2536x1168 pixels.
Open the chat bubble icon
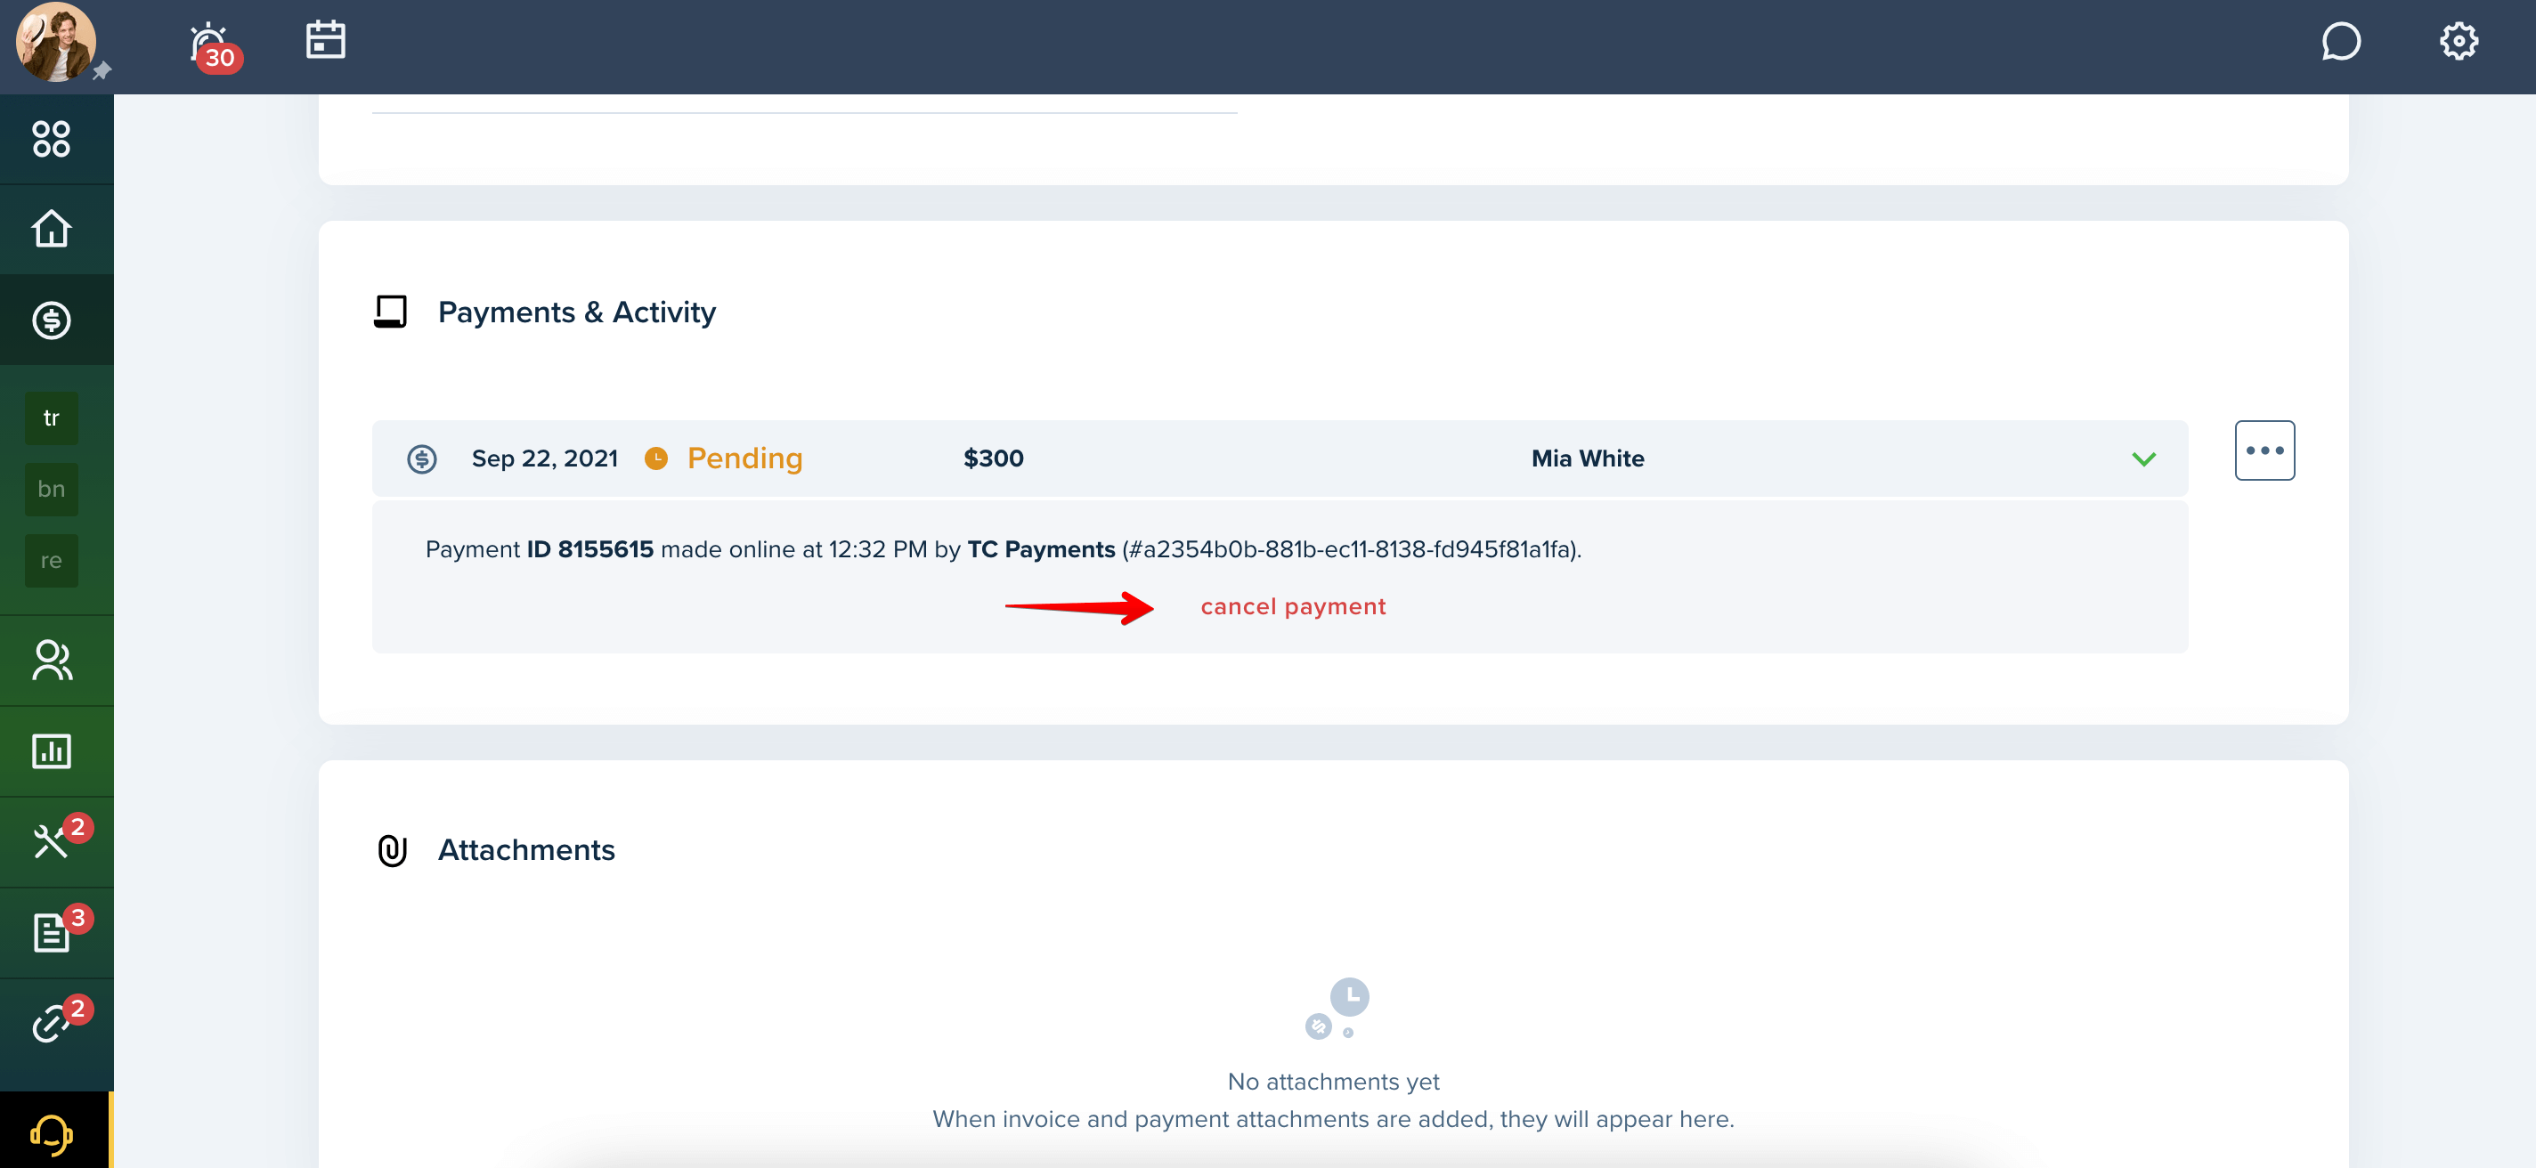pyautogui.click(x=2340, y=41)
